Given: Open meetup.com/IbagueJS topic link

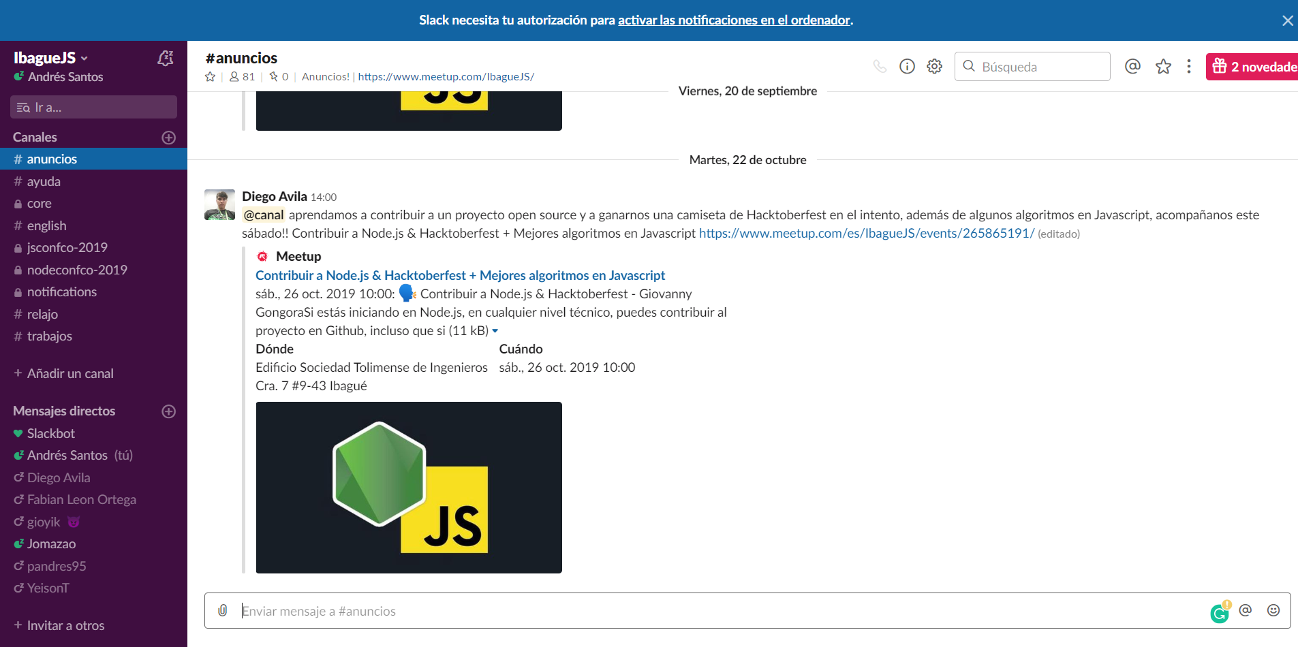Looking at the screenshot, I should click(446, 77).
